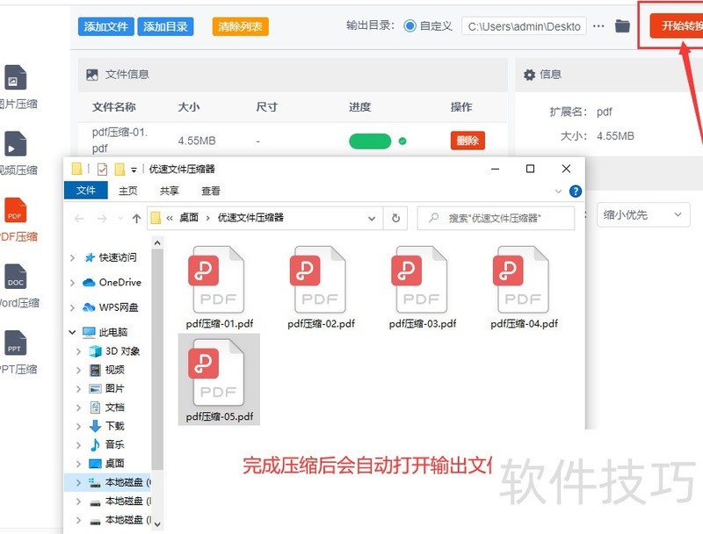Refresh the Explorer address bar

(396, 218)
